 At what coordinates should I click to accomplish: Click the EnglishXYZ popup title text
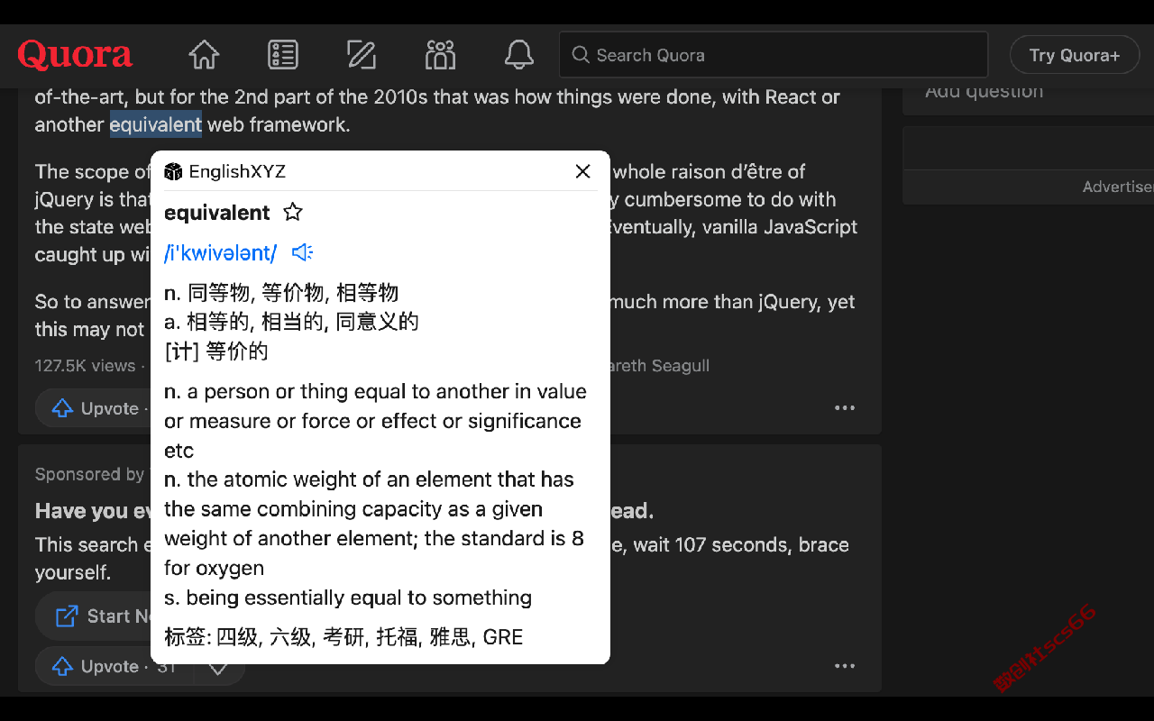(237, 171)
